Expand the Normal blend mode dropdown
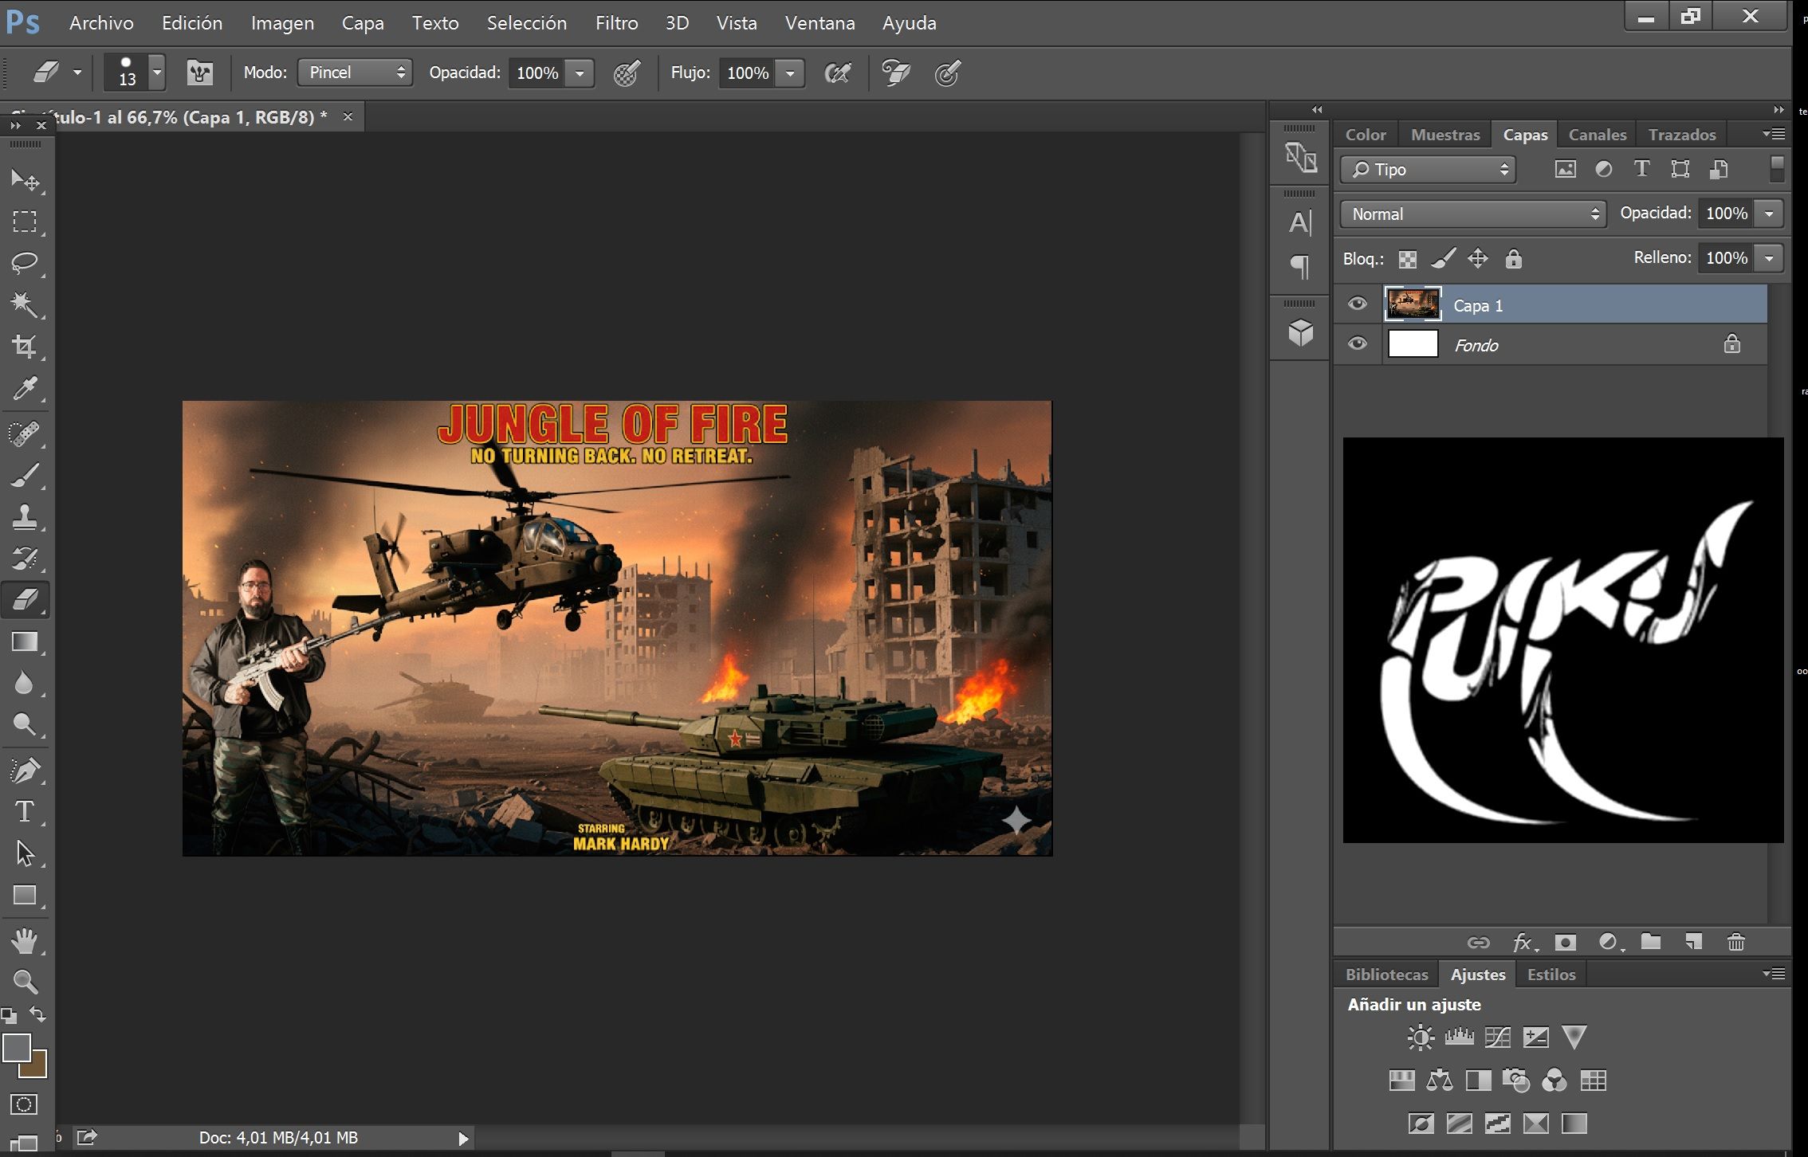This screenshot has width=1808, height=1157. click(1472, 214)
